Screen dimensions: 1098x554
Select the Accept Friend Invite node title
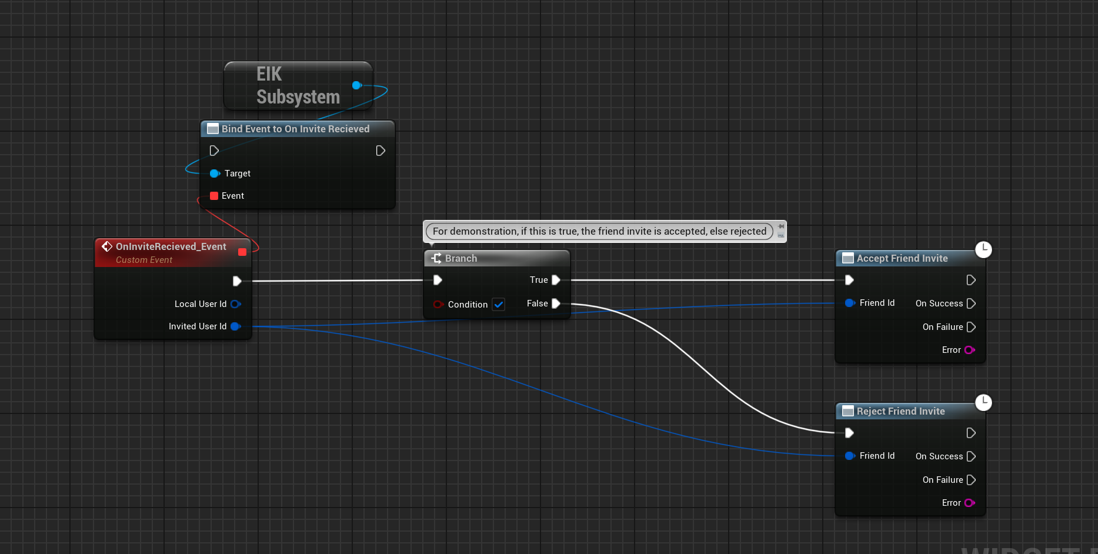[902, 258]
